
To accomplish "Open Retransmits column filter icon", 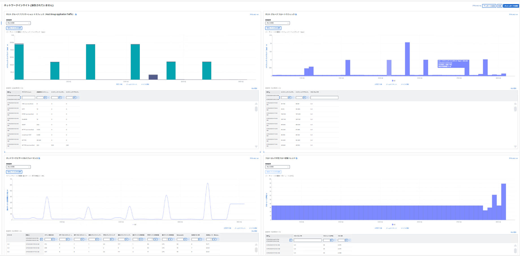I will [x=185, y=239].
